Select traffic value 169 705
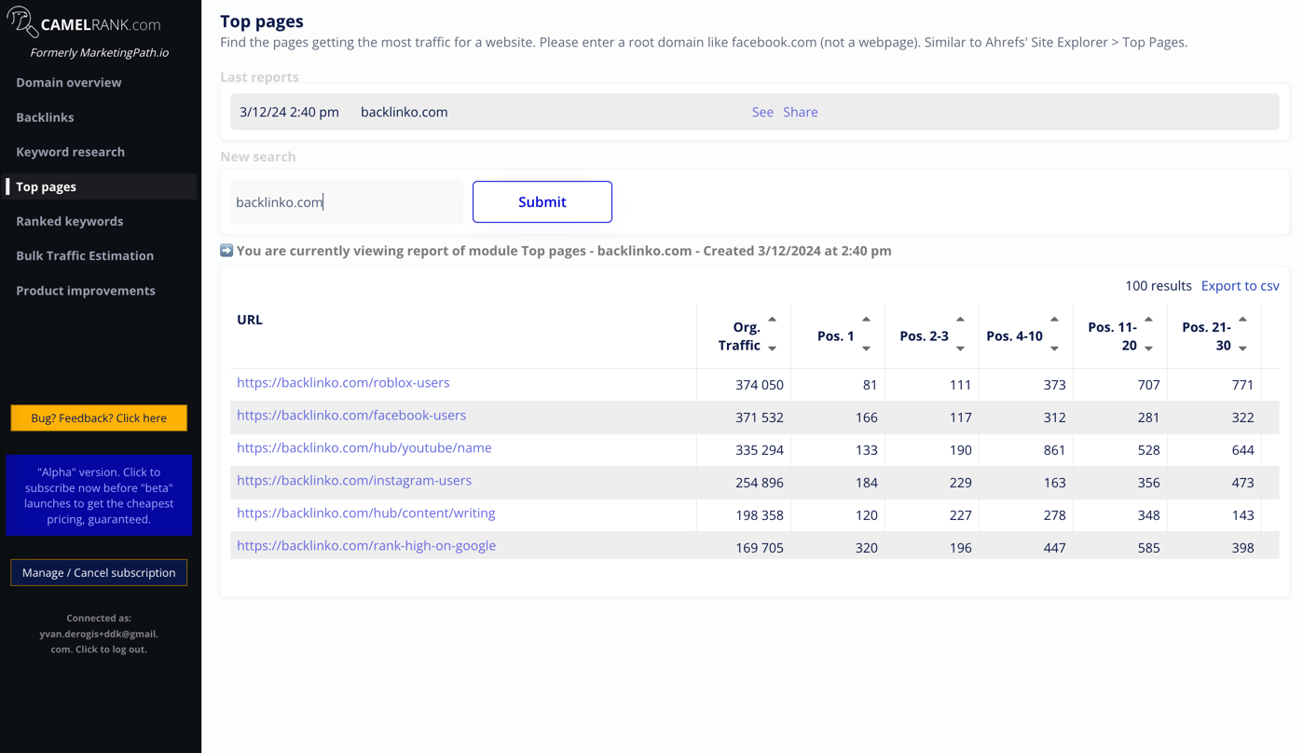Image resolution: width=1303 pixels, height=753 pixels. click(760, 548)
